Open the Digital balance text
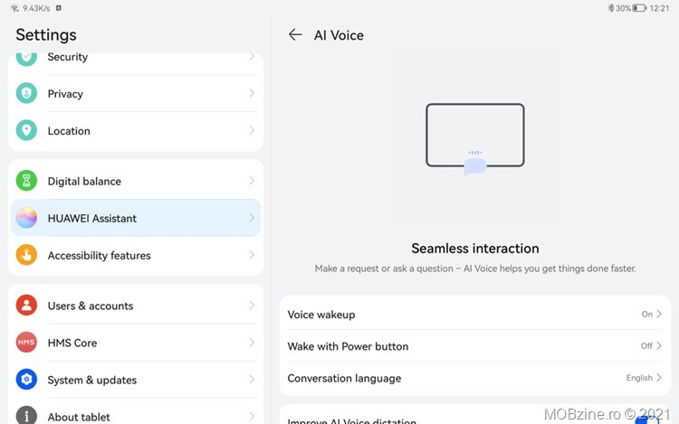The height and width of the screenshot is (424, 679). [x=84, y=181]
